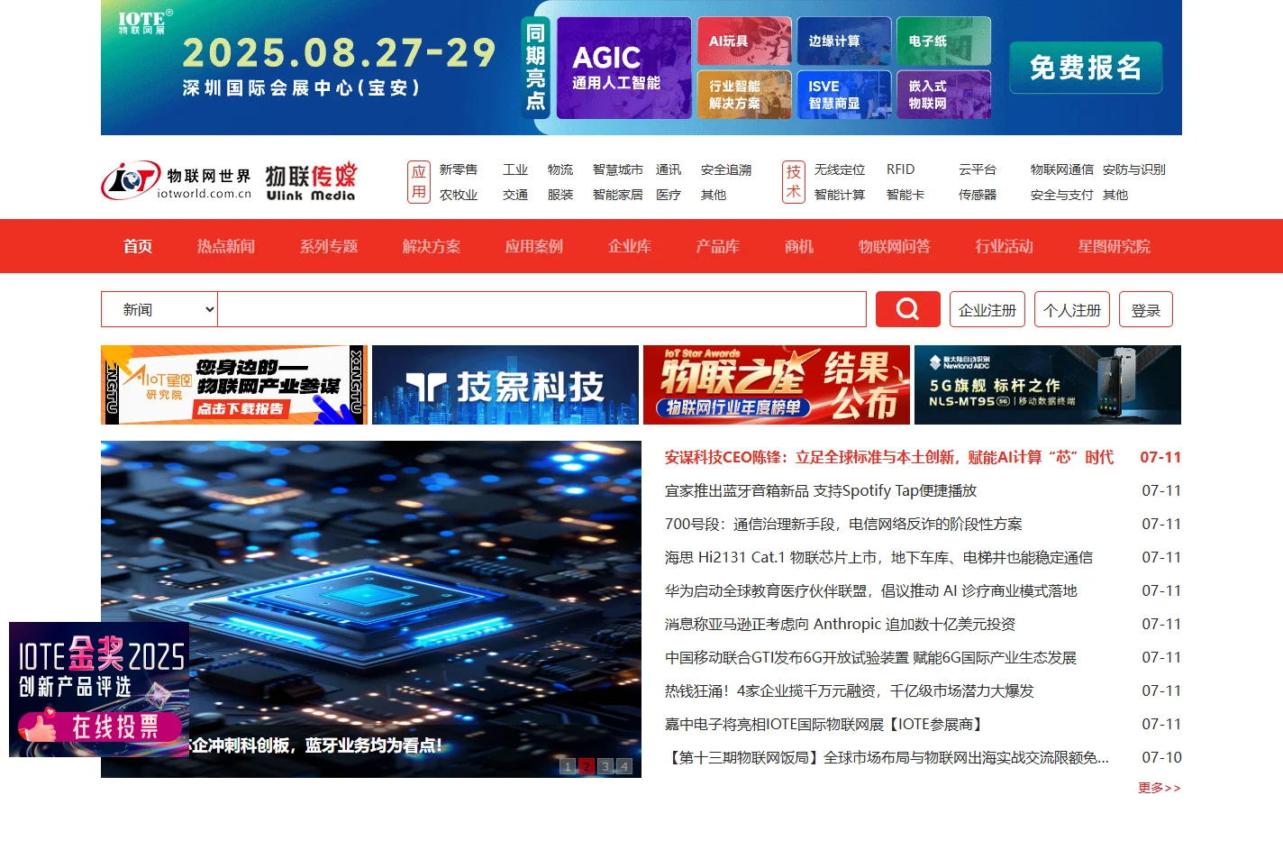Open the 解决方案 nav item
Viewport: 1283px width, 841px height.
pyautogui.click(x=432, y=246)
